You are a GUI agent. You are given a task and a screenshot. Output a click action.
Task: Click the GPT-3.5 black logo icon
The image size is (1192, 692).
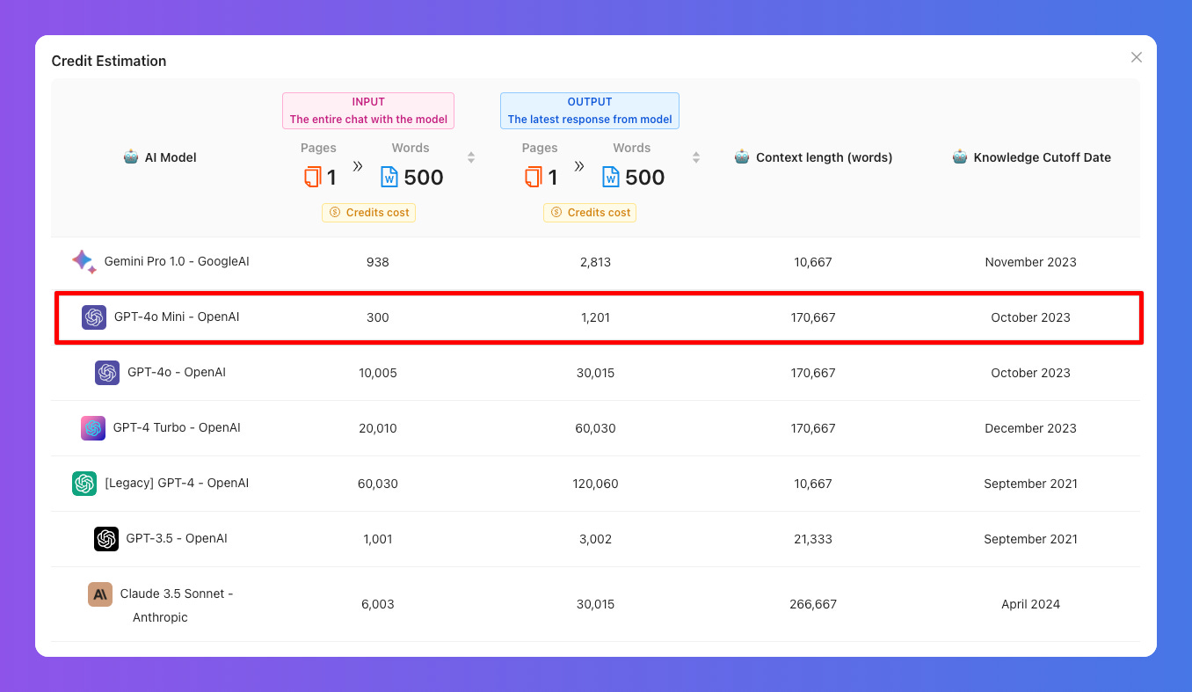coord(106,539)
